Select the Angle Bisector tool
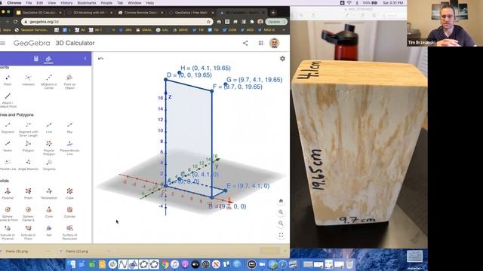The image size is (483, 271). (28, 165)
